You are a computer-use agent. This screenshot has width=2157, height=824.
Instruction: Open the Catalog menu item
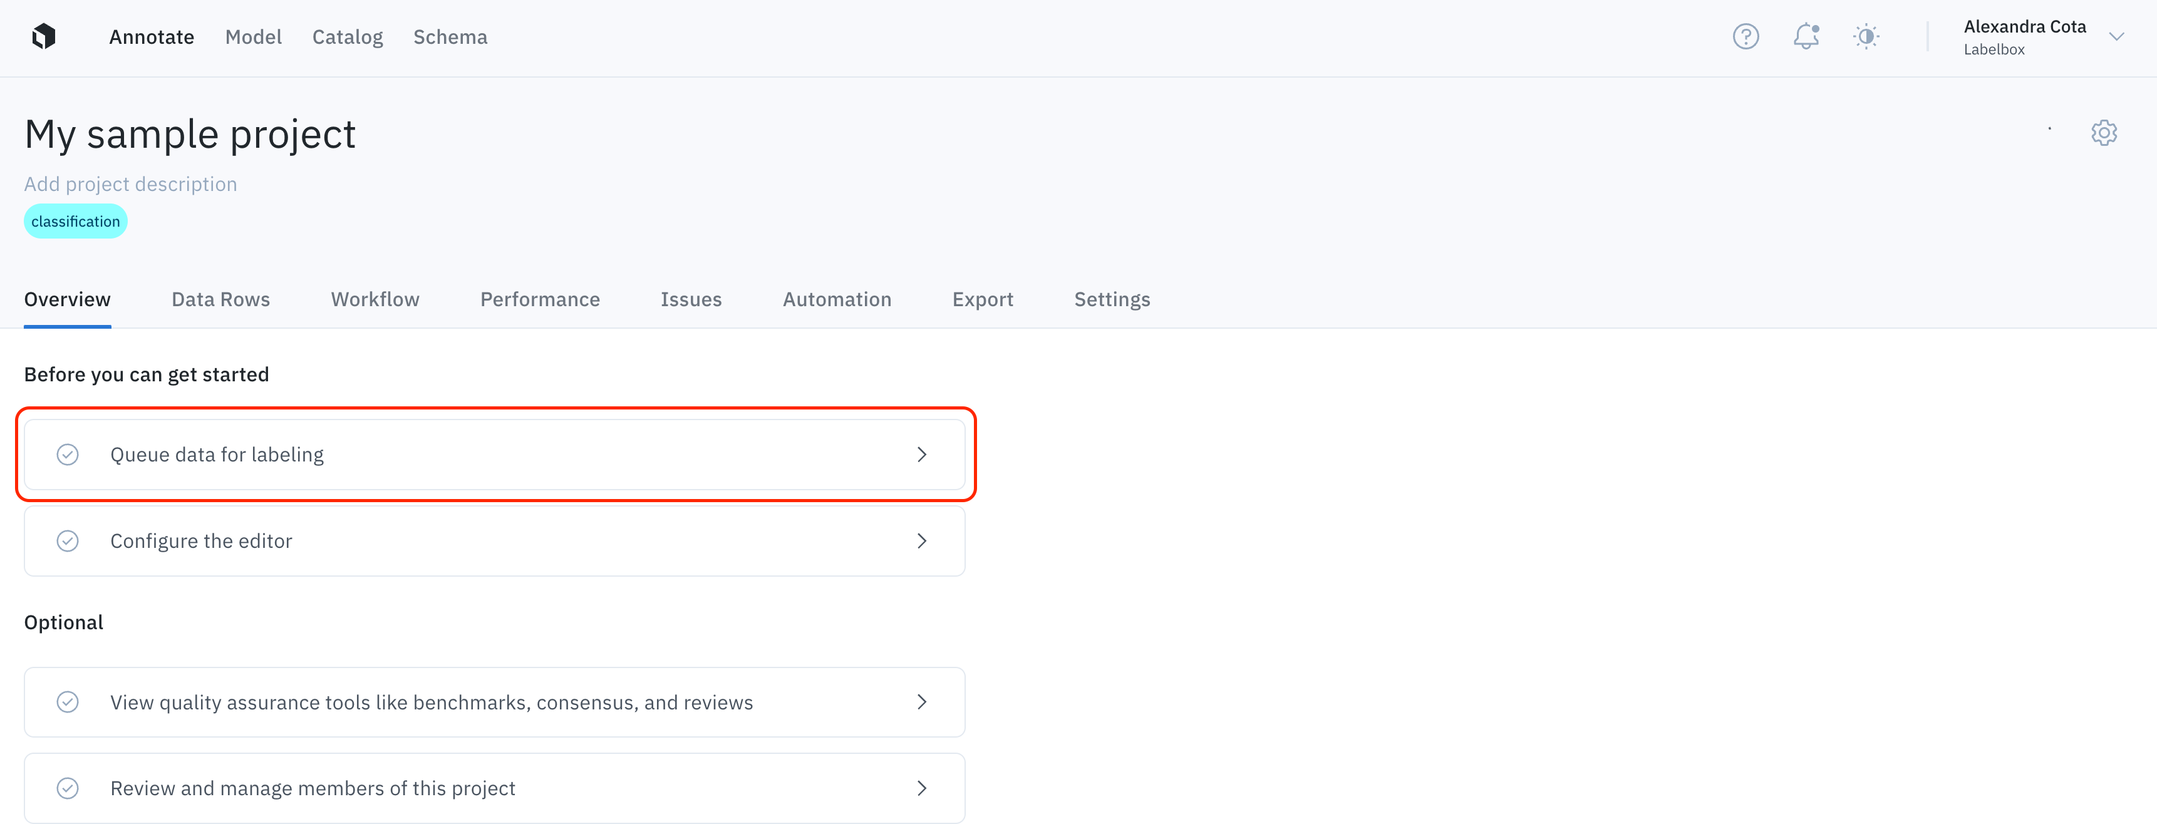pyautogui.click(x=347, y=37)
